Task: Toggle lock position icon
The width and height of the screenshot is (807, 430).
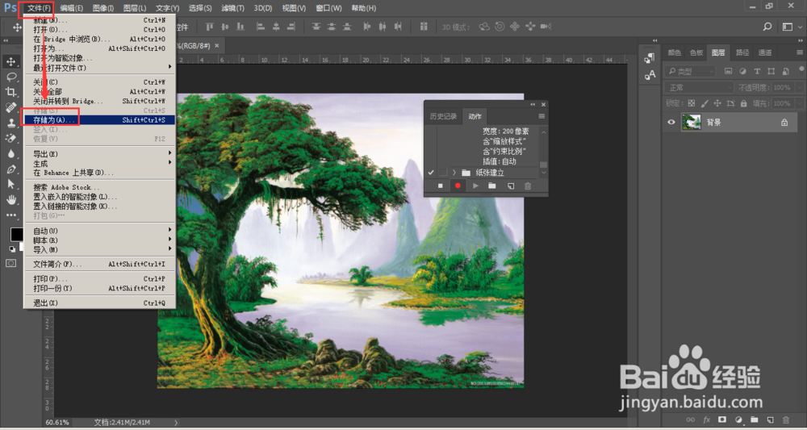Action: pyautogui.click(x=717, y=103)
